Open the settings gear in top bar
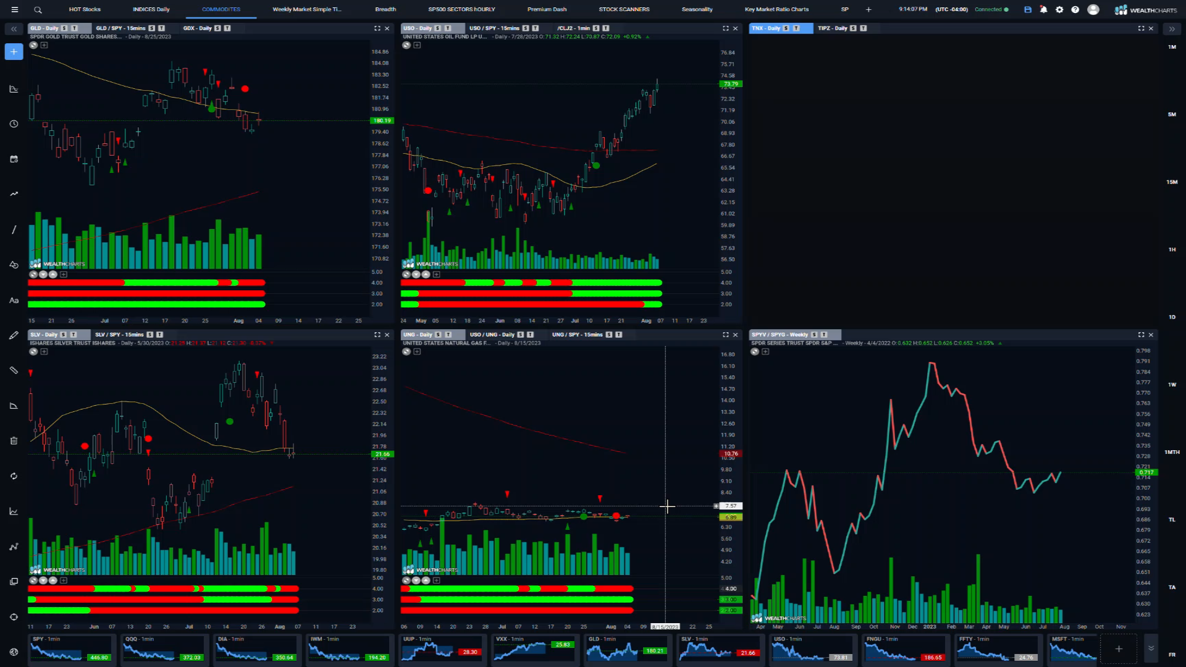Screen dimensions: 1186x667 click(1059, 9)
